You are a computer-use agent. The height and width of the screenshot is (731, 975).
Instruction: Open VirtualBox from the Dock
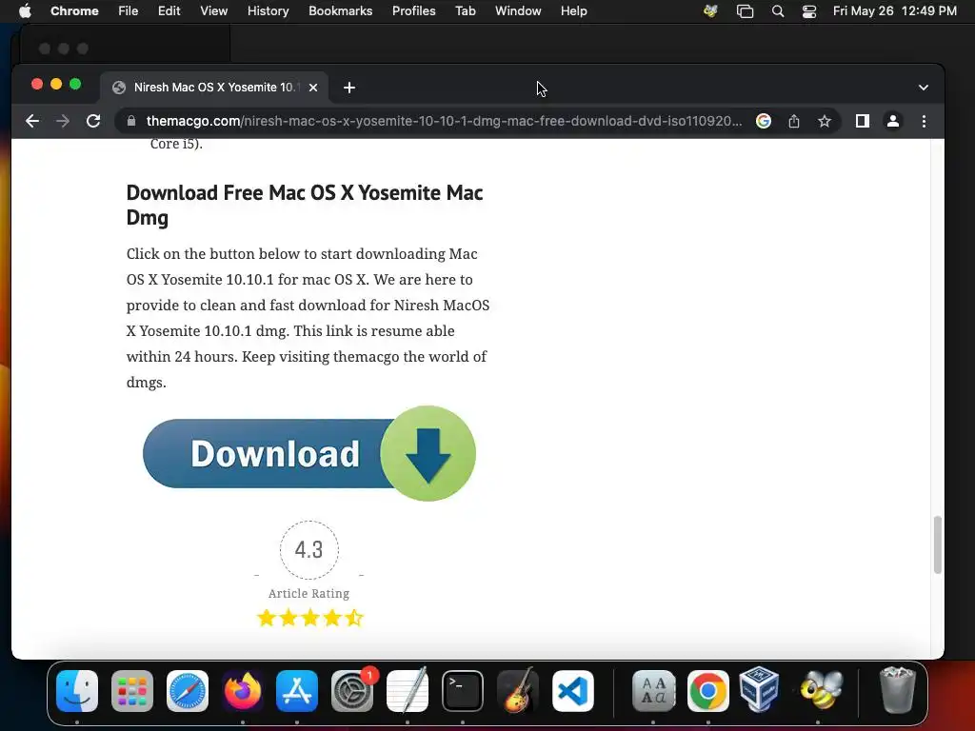tap(759, 689)
